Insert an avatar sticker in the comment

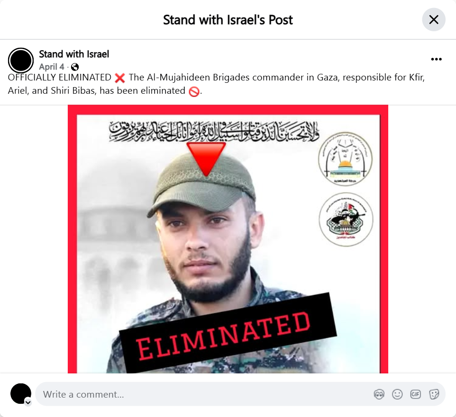[379, 394]
